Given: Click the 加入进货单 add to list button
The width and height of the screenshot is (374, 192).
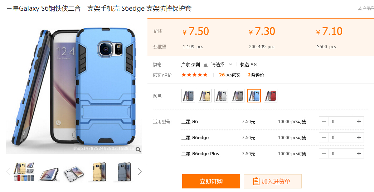Looking at the screenshot, I should (x=273, y=181).
